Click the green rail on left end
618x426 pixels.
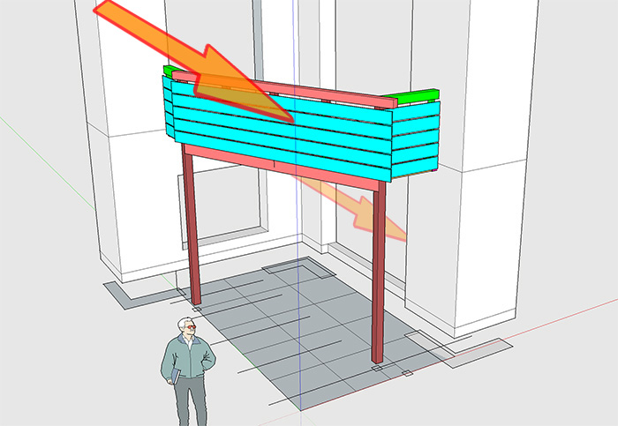point(171,72)
